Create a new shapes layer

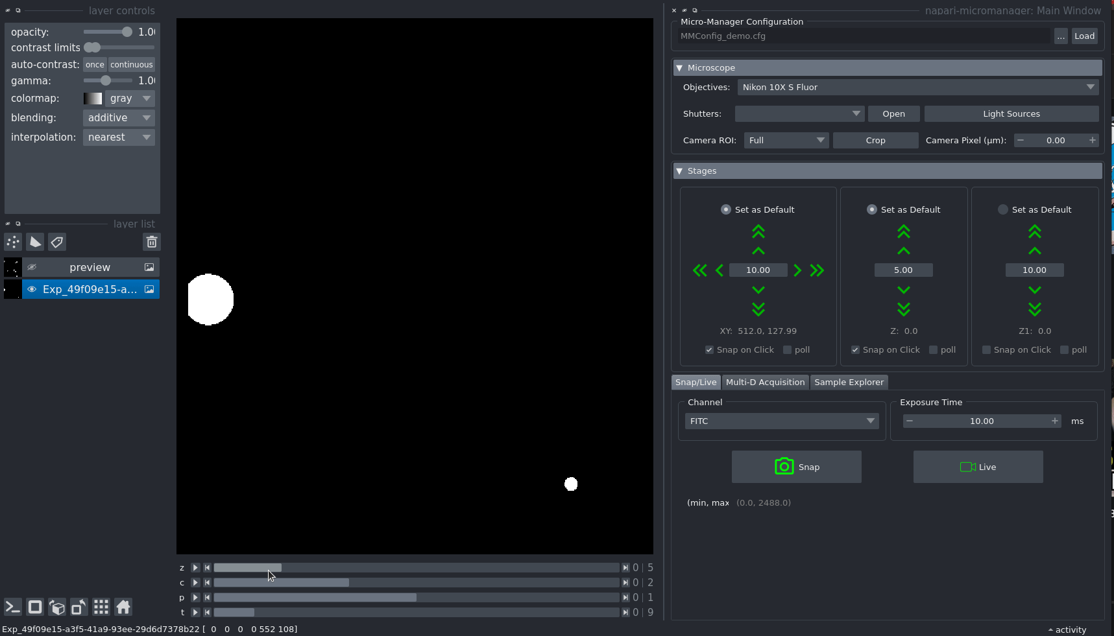35,242
